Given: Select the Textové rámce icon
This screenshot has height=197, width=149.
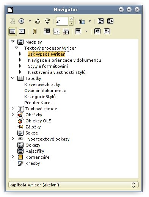Looking at the screenshot, I should 20,109.
